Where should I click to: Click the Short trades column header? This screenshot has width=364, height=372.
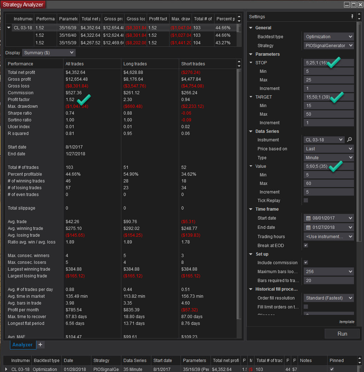coord(208,64)
